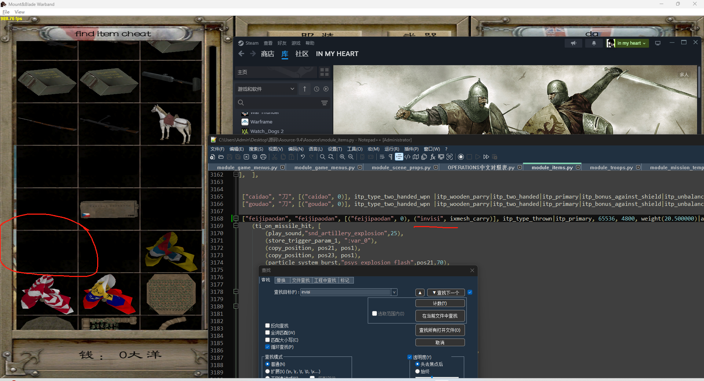Click the invisi search text field
The image size is (704, 381).
[346, 292]
